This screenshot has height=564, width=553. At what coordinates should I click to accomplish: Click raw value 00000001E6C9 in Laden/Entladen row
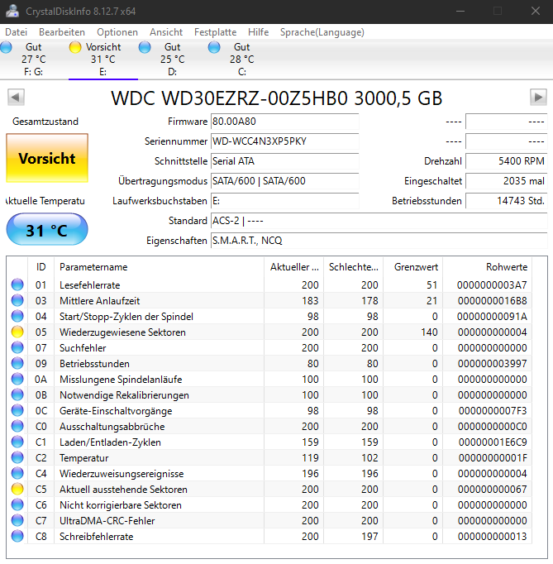[492, 442]
